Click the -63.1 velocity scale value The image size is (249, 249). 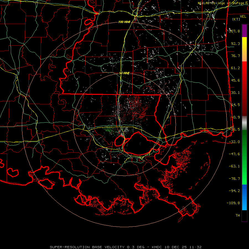[x=234, y=166]
